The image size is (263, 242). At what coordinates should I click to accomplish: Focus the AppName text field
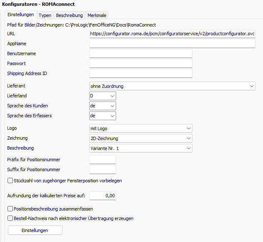coord(172,44)
